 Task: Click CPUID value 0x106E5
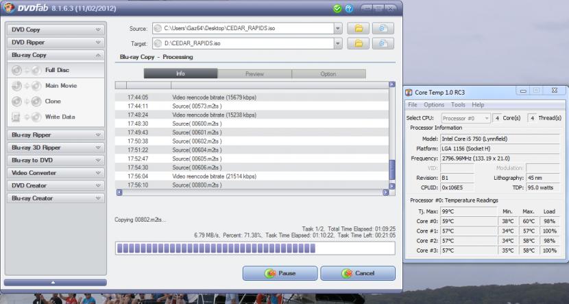point(457,188)
